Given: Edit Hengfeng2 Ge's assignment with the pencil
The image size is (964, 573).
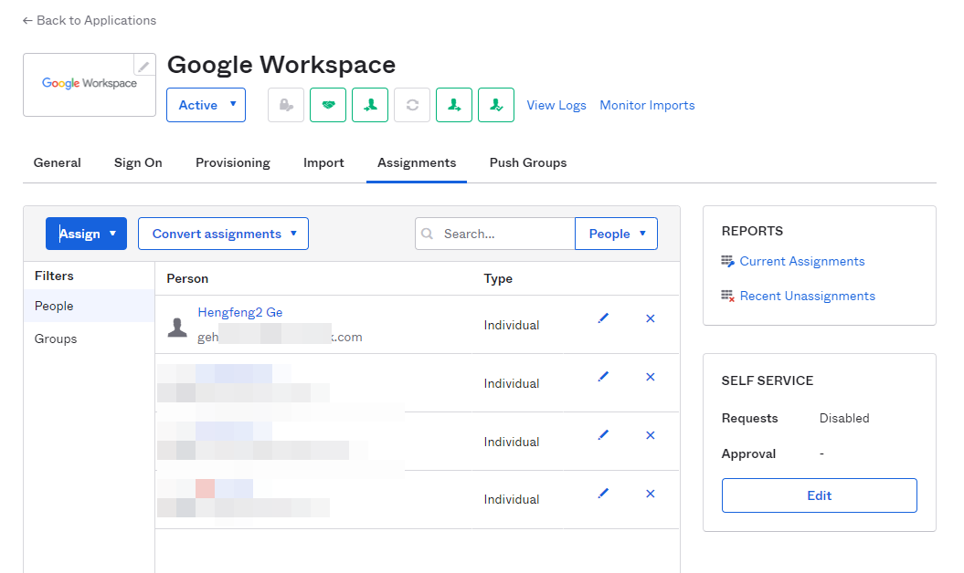Looking at the screenshot, I should [603, 318].
